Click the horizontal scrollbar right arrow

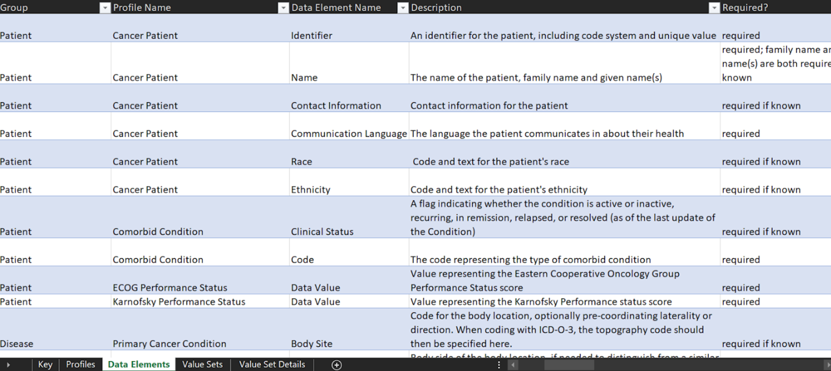[827, 365]
